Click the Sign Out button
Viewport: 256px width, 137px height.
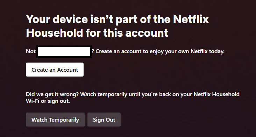pyautogui.click(x=104, y=120)
